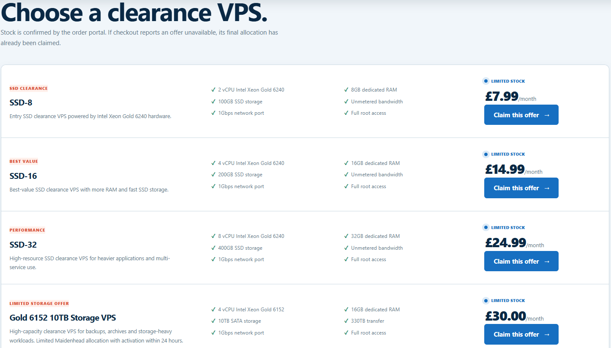Click the PERFORMANCE badge
Screen dimensions: 611x348
(x=27, y=230)
